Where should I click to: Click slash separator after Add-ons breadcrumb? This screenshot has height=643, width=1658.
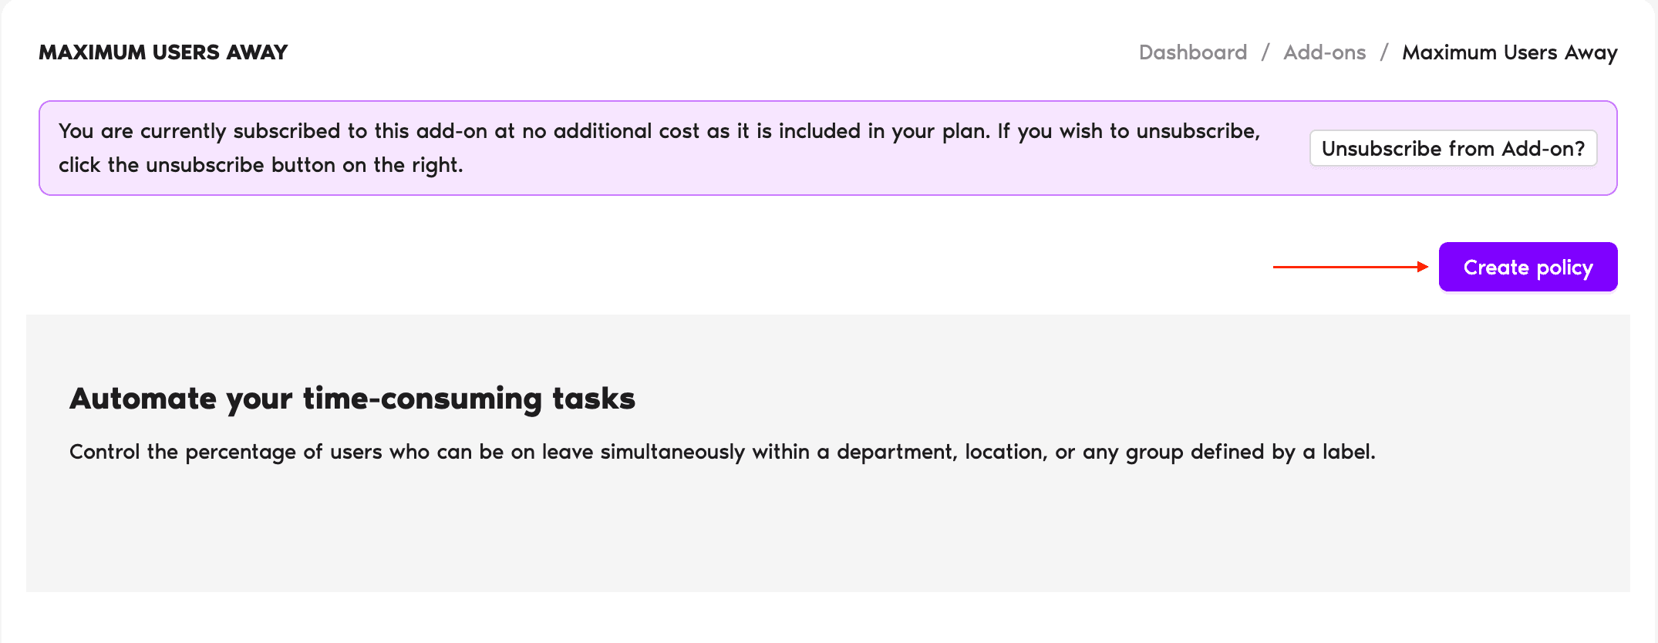[1384, 52]
